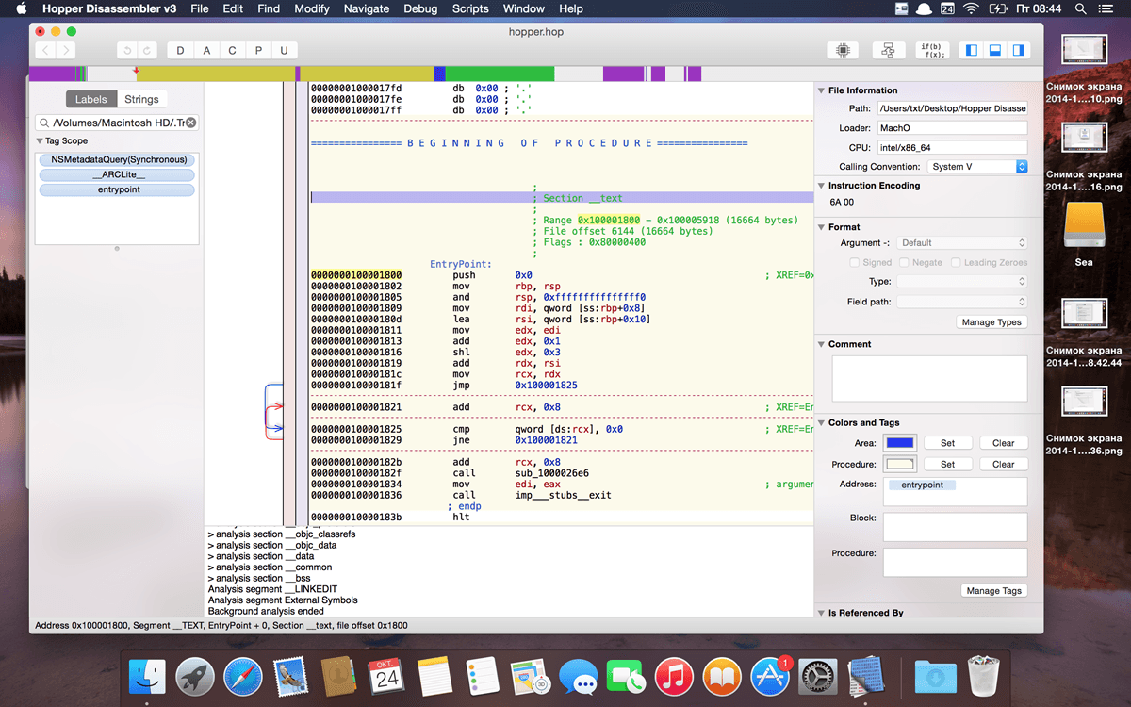Image resolution: width=1131 pixels, height=707 pixels.
Task: Open Launchpad from the Dock
Action: coord(195,677)
